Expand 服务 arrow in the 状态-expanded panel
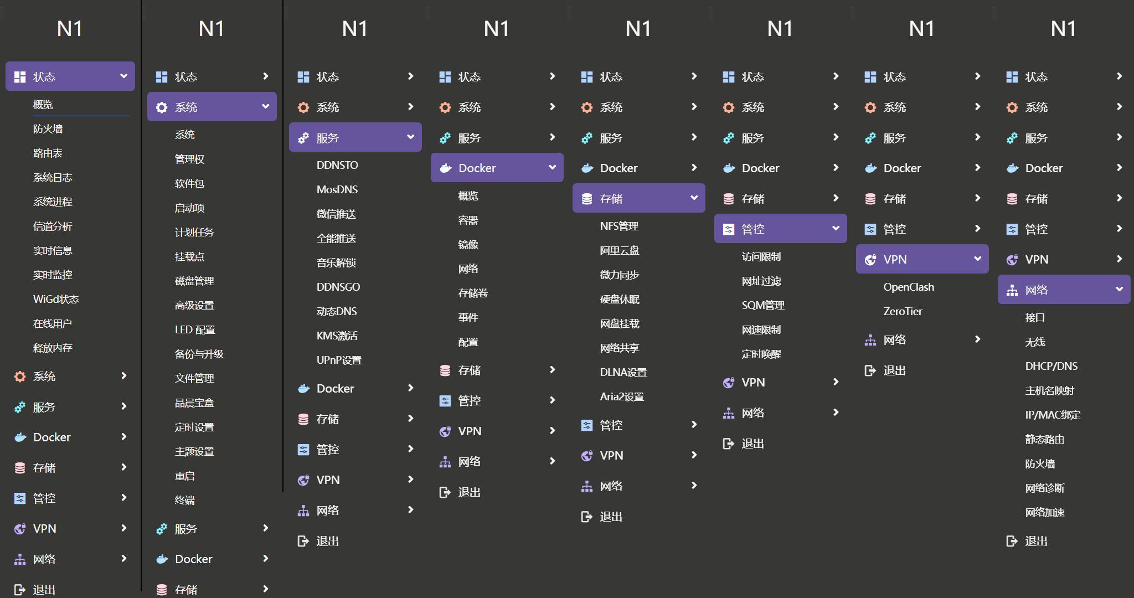The image size is (1134, 598). click(124, 406)
